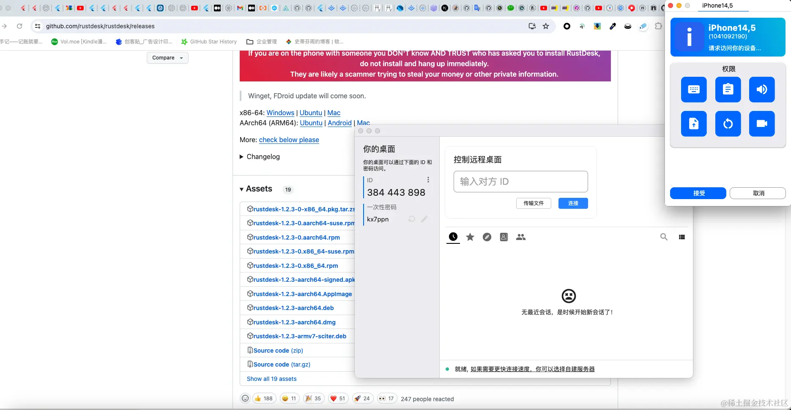The width and height of the screenshot is (791, 410).
Task: Toggle audio permission in iPhone14,5 dialog
Action: [x=762, y=89]
